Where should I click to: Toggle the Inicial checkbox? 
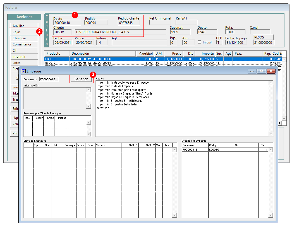(x=199, y=42)
